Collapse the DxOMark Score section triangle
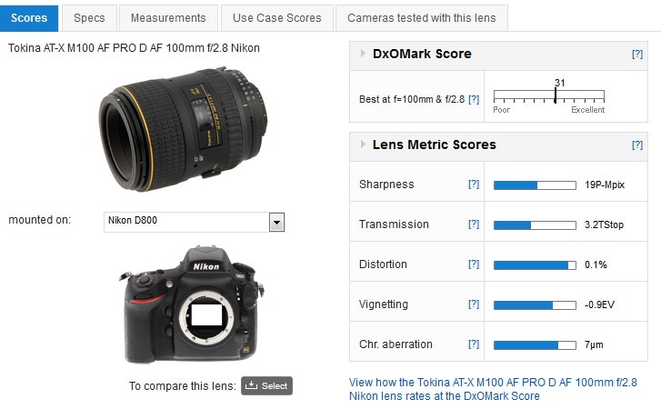Image resolution: width=661 pixels, height=409 pixels. click(x=363, y=54)
